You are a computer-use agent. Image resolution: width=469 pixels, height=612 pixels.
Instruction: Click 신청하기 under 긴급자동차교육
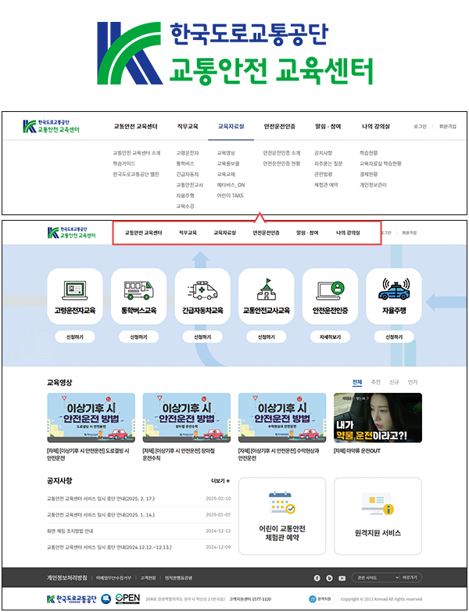tap(202, 337)
